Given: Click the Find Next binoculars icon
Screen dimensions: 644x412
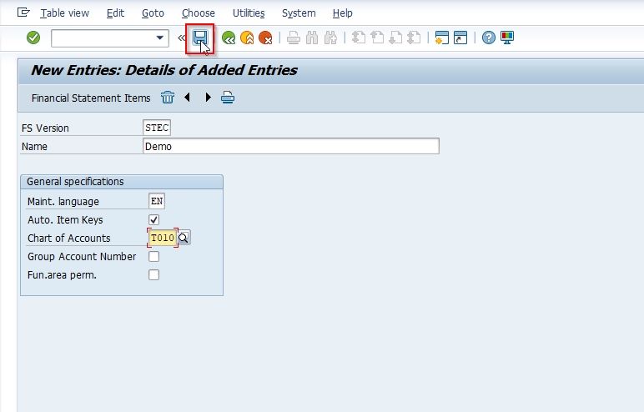Looking at the screenshot, I should click(330, 38).
